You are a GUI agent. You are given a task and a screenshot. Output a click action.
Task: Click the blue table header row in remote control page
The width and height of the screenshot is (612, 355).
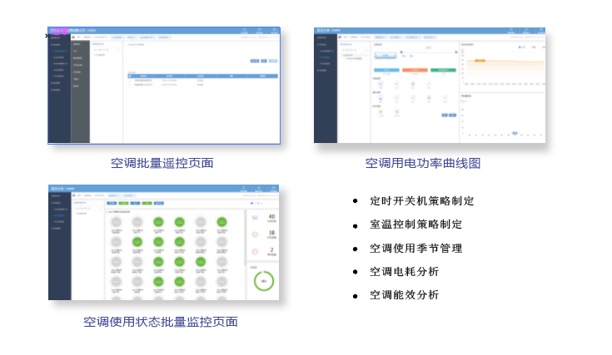pos(200,75)
